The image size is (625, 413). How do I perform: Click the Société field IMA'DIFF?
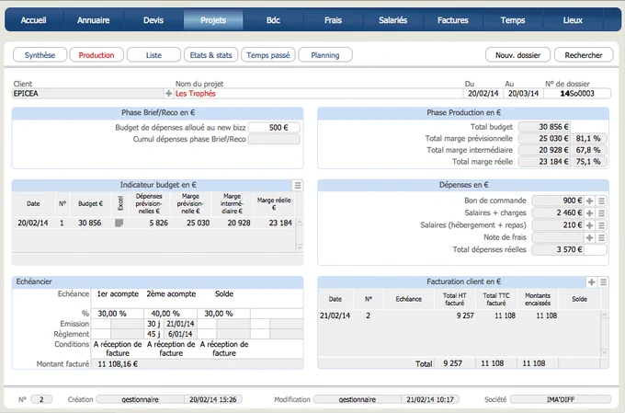pyautogui.click(x=561, y=399)
